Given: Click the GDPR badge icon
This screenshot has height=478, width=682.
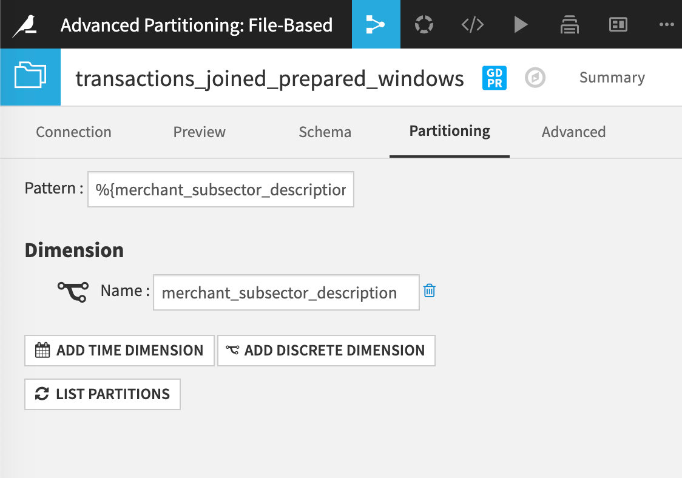Looking at the screenshot, I should (495, 78).
